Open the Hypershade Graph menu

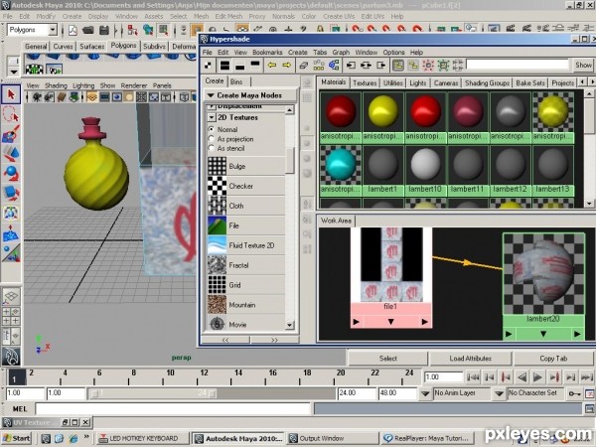coord(341,52)
